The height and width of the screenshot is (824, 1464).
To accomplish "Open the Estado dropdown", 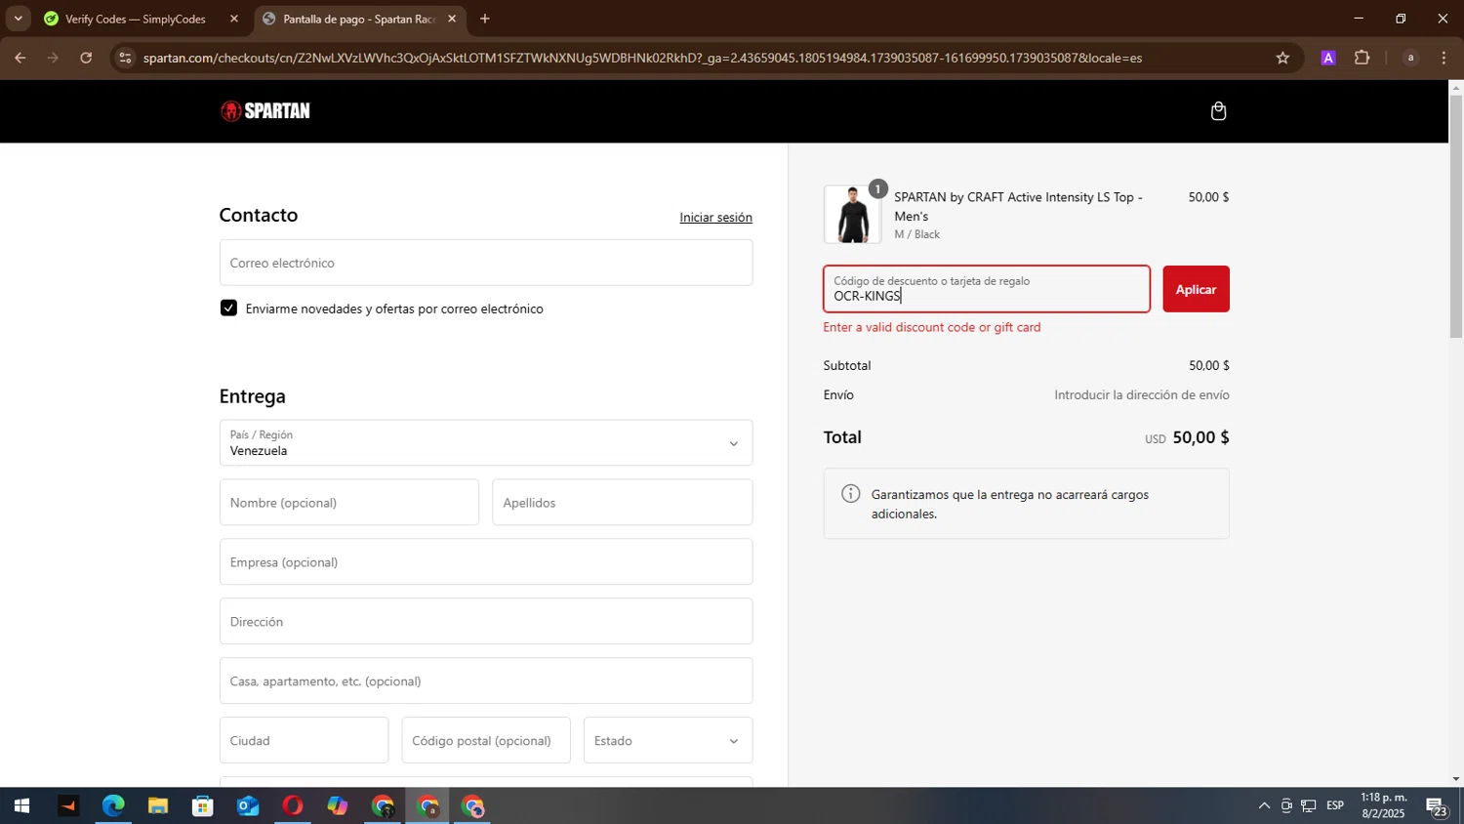I will coord(668,741).
